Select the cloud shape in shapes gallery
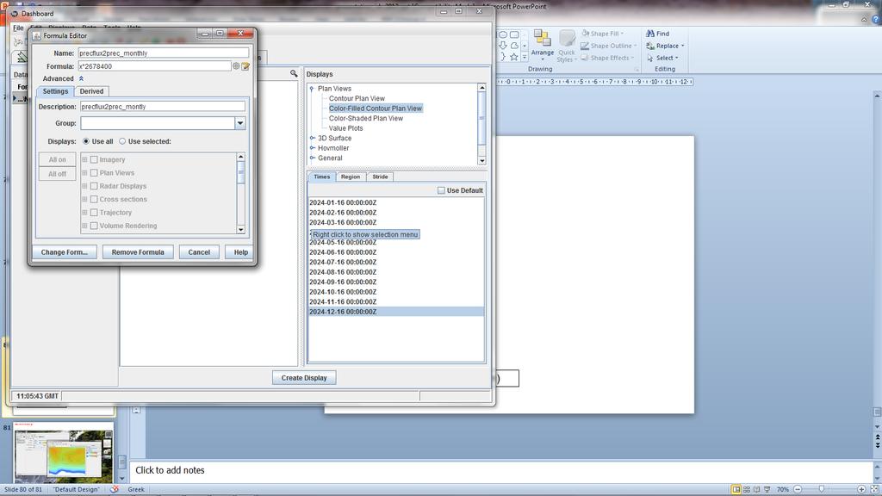Screen dimensions: 882x496 513,46
